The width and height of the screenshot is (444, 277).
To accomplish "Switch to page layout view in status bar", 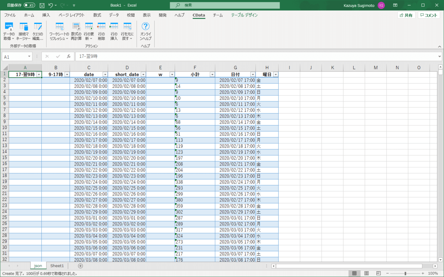I will (x=366, y=273).
